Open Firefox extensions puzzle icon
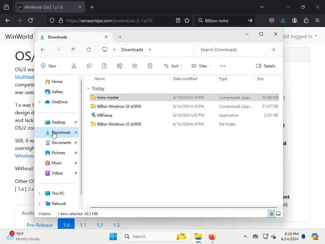This screenshot has height=244, width=325. 306,20
